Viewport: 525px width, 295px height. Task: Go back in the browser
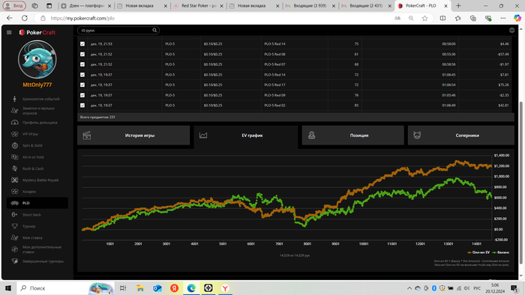coord(9,18)
